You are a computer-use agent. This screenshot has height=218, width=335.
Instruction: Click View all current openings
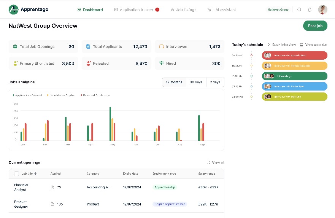[215, 162]
